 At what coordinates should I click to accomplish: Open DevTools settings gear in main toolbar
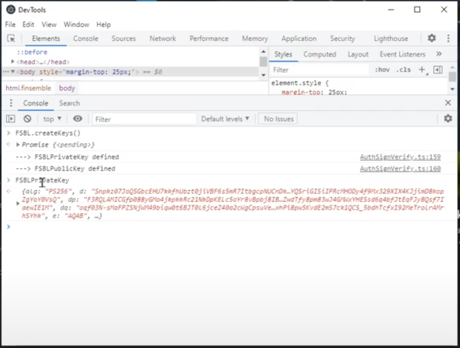point(432,38)
